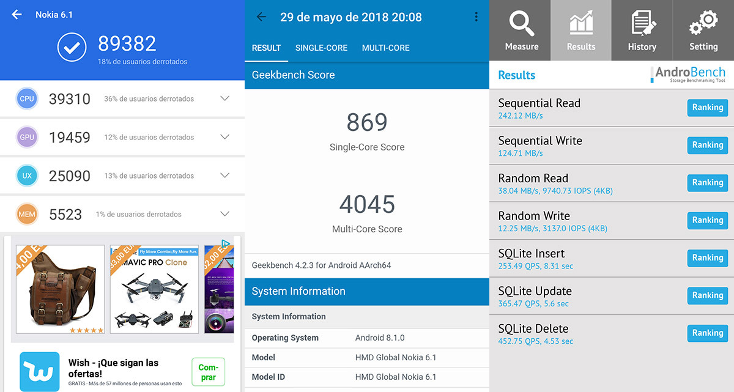Tap 'Geekbench 4.2.3 for Android AArch64' text
The image size is (734, 392).
(x=321, y=265)
